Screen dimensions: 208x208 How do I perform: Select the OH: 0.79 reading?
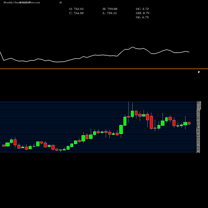(x=143, y=13)
